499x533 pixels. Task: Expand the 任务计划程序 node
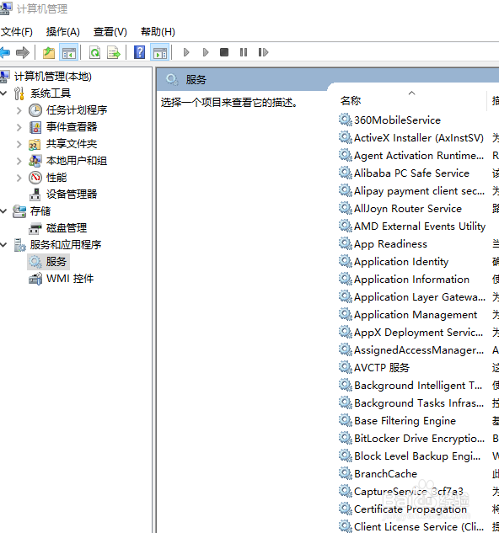click(x=19, y=110)
